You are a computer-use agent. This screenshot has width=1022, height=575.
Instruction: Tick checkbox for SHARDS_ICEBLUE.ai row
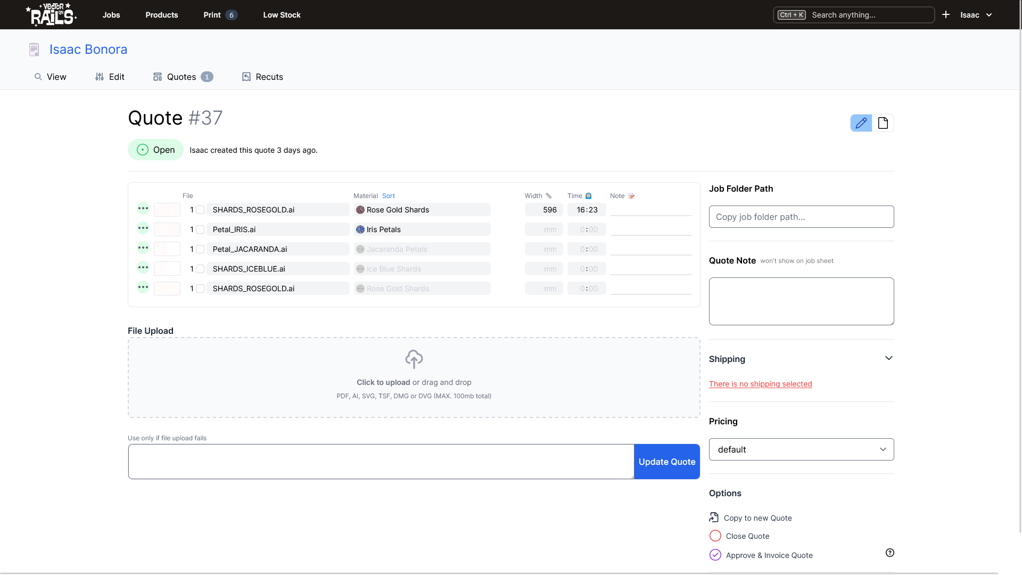(200, 269)
